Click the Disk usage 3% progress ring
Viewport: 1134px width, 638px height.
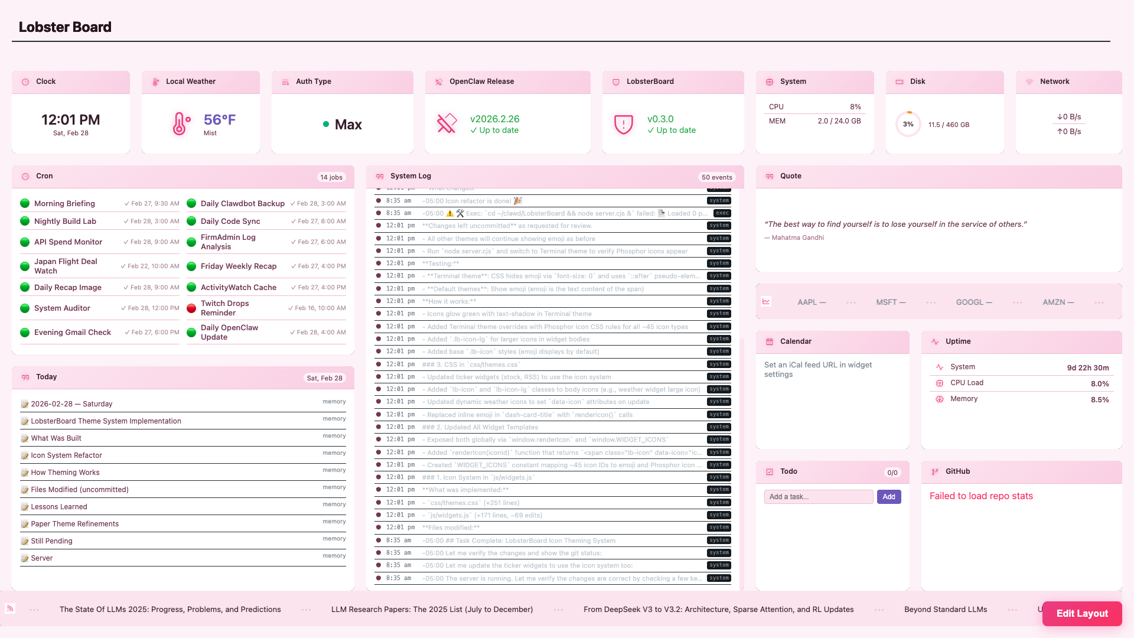(908, 124)
